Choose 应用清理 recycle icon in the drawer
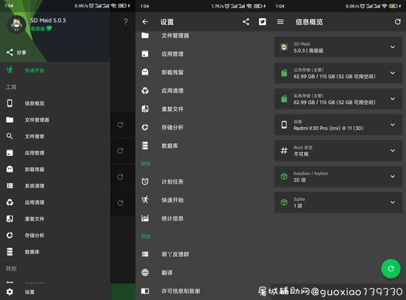The width and height of the screenshot is (406, 300). tap(10, 202)
